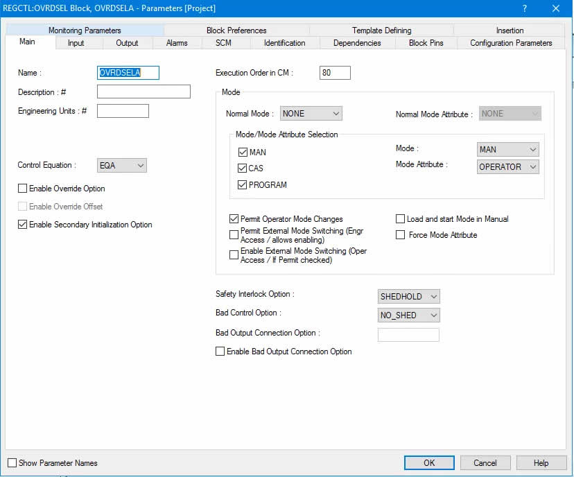
Task: Open the Alarms tab
Action: pyautogui.click(x=177, y=43)
